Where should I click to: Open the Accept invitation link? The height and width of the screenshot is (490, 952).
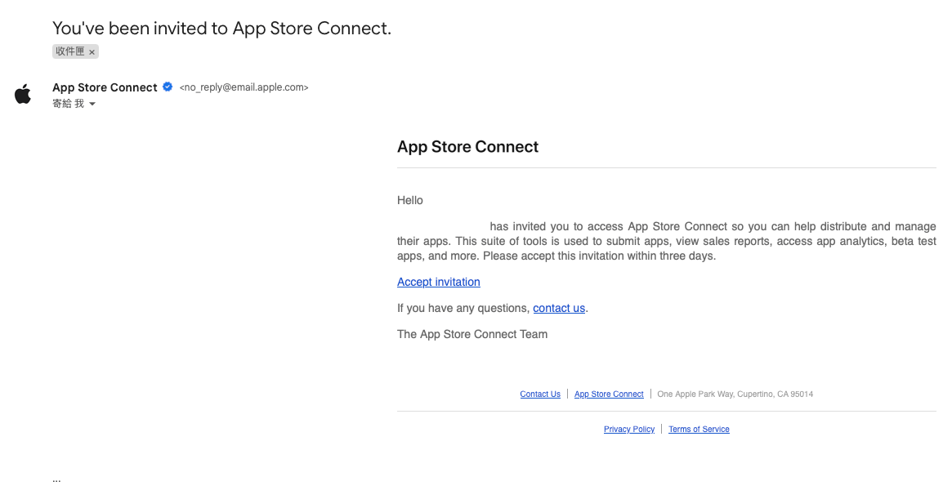click(x=438, y=282)
